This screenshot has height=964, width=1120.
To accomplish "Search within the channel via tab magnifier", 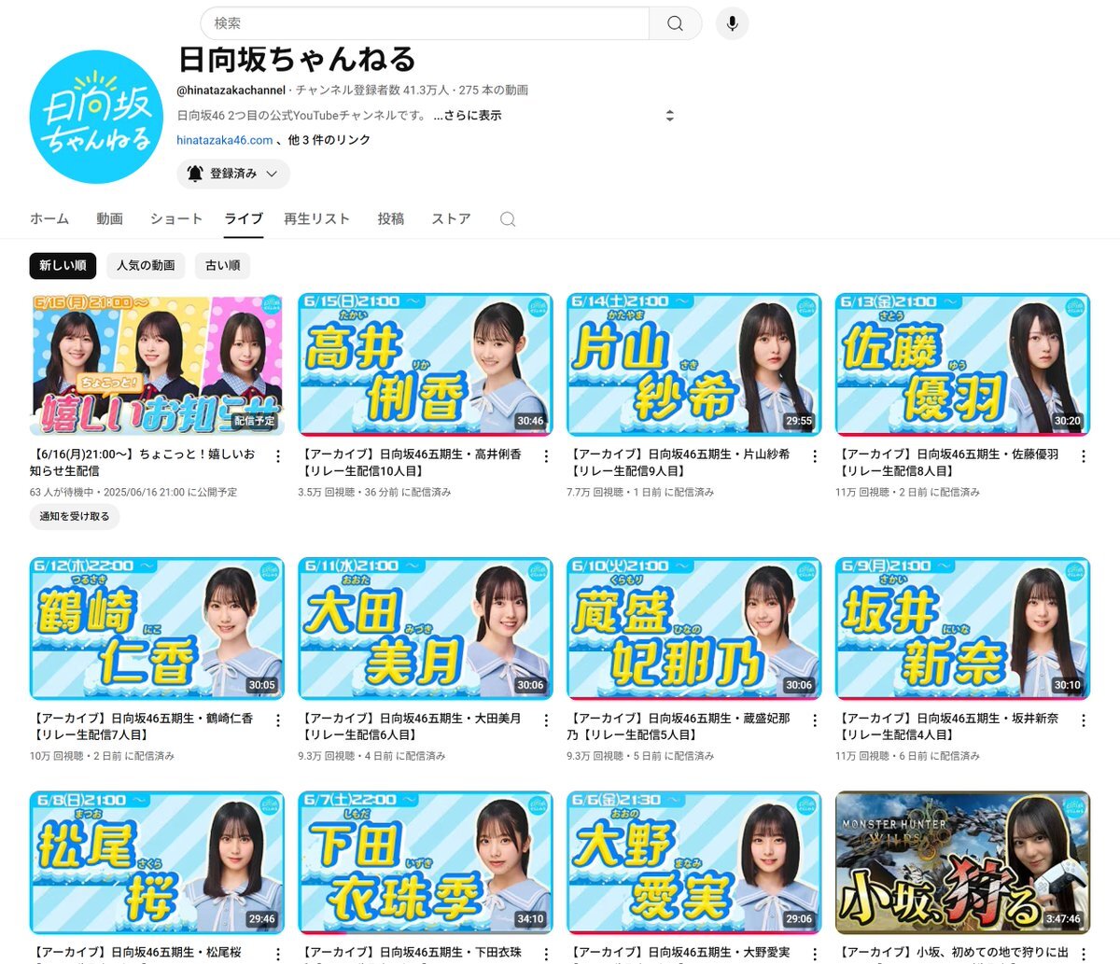I will pos(508,219).
